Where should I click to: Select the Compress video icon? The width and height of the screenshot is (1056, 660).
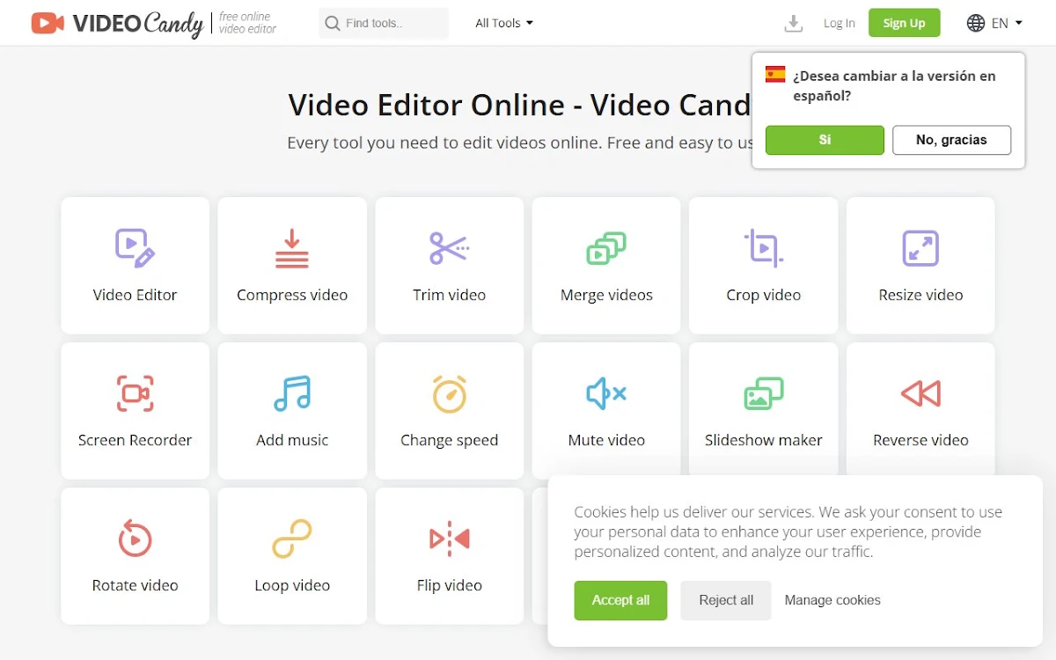tap(292, 248)
